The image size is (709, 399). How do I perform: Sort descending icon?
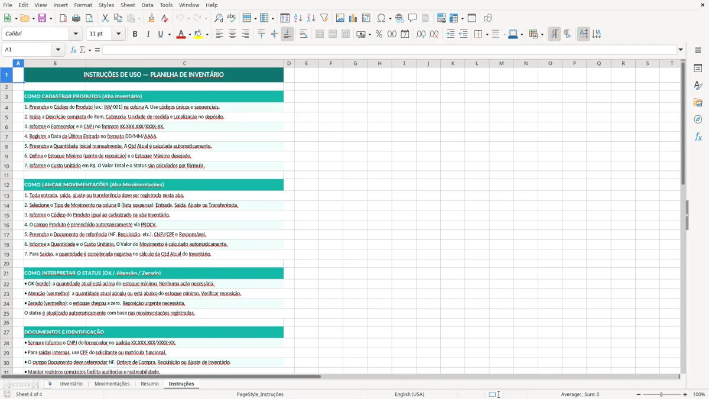pos(311,18)
